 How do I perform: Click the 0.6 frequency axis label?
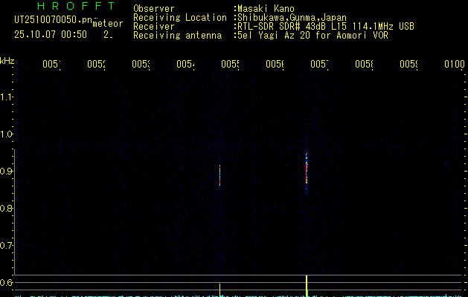[6, 282]
